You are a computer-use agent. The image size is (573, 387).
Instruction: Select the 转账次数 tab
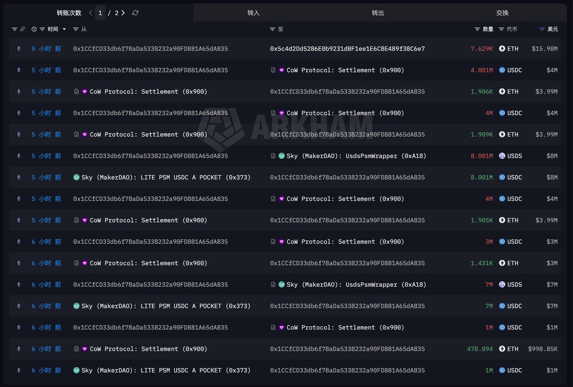[69, 13]
